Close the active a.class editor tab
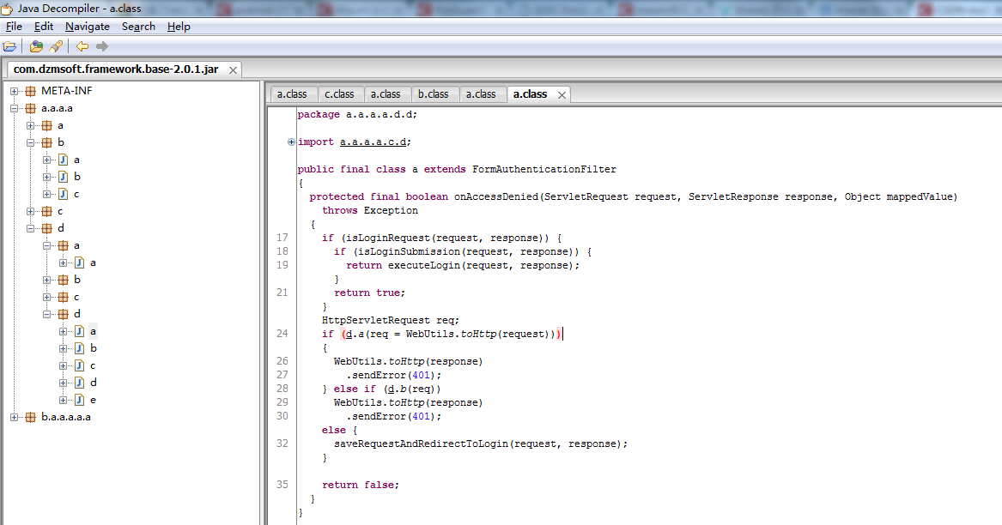This screenshot has height=525, width=1002. 562,95
